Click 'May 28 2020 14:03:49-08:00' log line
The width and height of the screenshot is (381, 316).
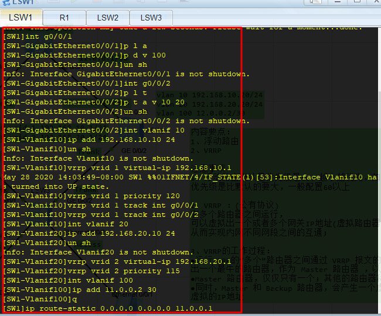[189, 177]
